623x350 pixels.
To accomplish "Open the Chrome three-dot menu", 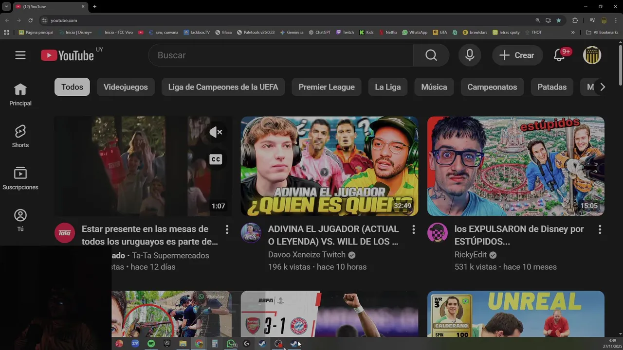I will pyautogui.click(x=616, y=20).
